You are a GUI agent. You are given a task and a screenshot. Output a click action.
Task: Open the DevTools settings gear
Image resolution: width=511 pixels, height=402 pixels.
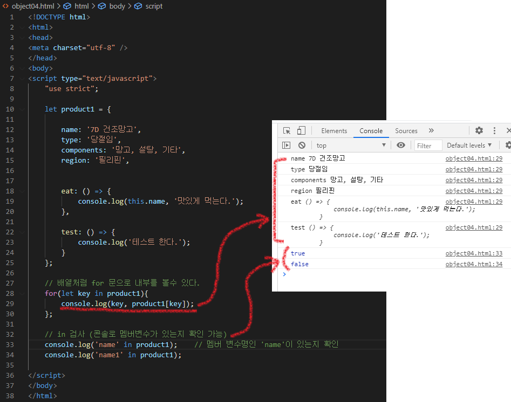[479, 130]
